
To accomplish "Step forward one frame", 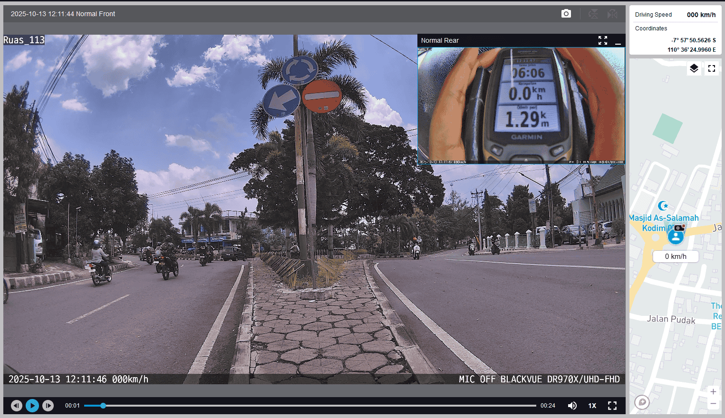I will point(48,405).
